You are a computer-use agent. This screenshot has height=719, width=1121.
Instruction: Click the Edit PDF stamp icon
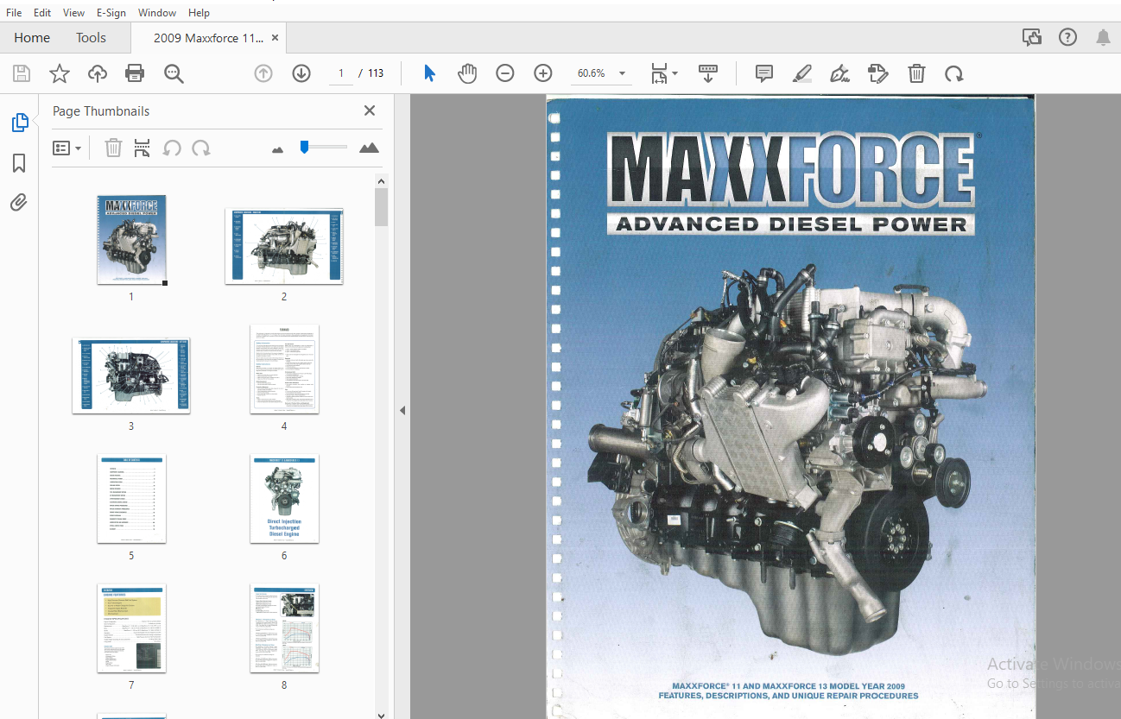877,73
